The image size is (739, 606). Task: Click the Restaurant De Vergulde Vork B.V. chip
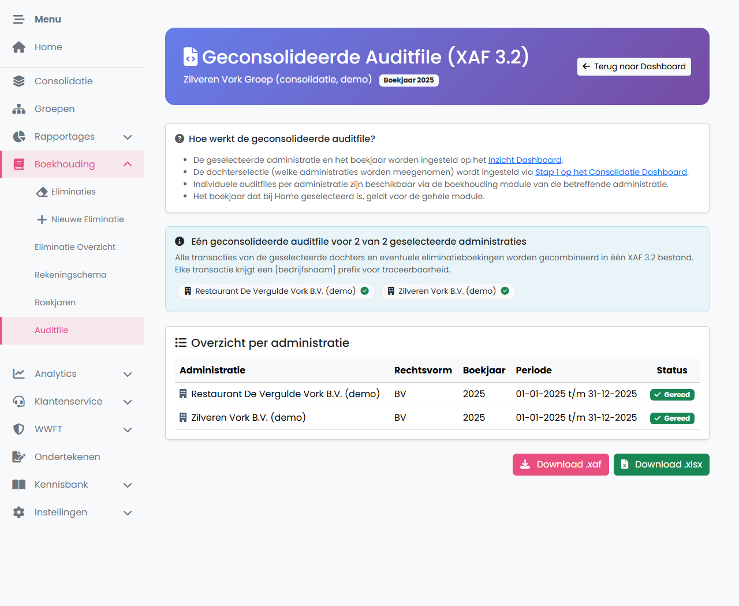coord(277,291)
